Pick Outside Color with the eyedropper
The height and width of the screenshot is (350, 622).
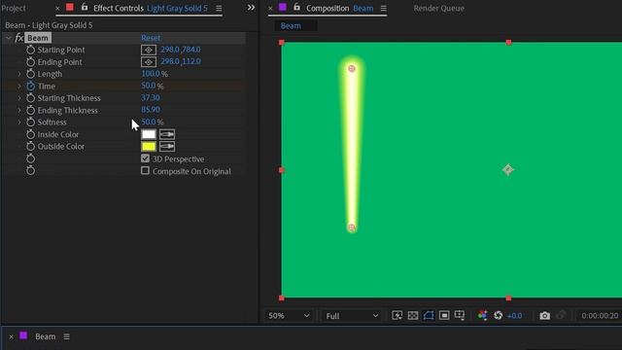click(x=167, y=147)
